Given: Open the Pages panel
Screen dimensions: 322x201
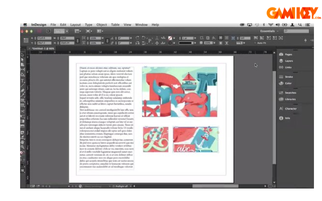Looking at the screenshot, I should pos(288,54).
